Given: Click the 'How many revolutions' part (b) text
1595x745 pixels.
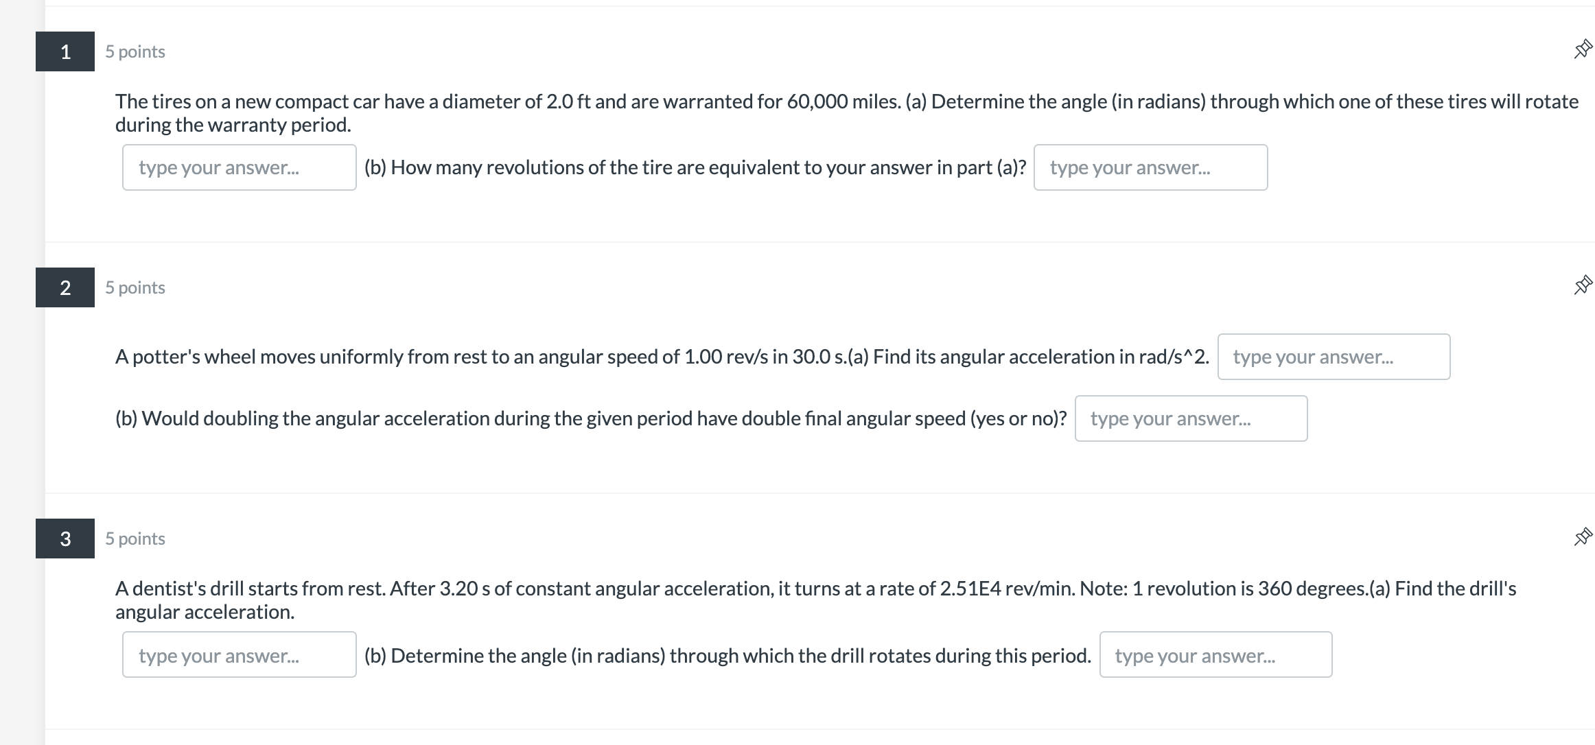Looking at the screenshot, I should tap(695, 168).
